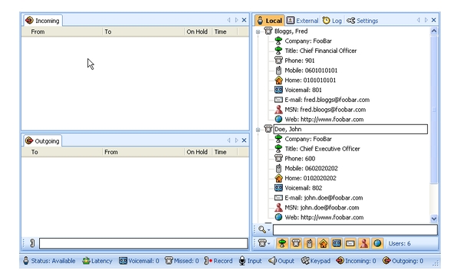Click the Outgoing panel Time column header

click(225, 152)
